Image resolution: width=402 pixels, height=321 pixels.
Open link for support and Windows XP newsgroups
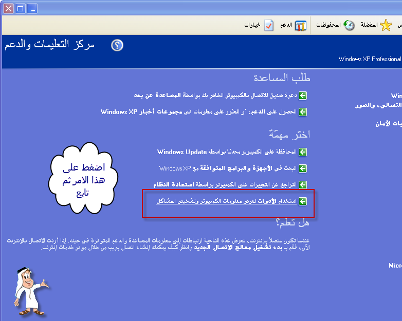coord(199,112)
